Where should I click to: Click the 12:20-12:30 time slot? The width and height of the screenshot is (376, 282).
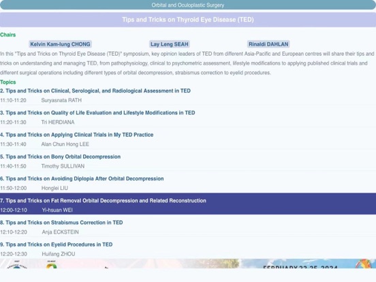tap(14, 254)
